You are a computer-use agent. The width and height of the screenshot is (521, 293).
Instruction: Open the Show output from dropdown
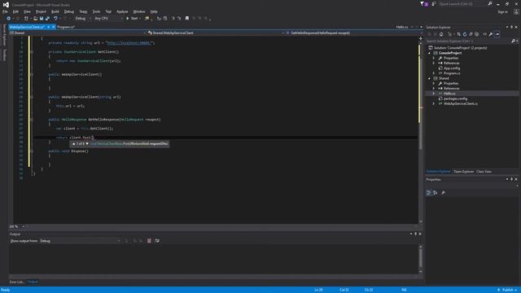point(80,241)
